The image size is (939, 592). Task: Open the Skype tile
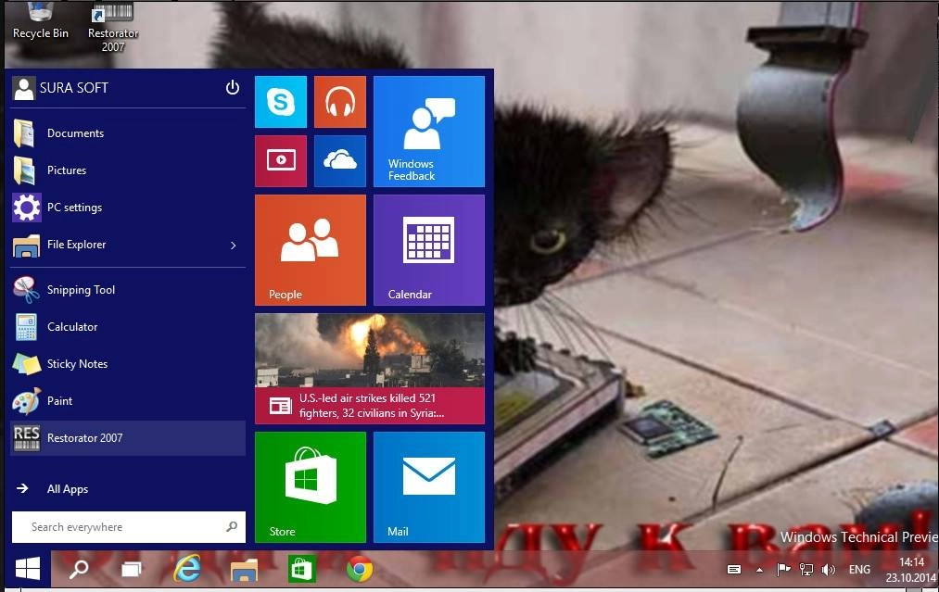[x=280, y=102]
